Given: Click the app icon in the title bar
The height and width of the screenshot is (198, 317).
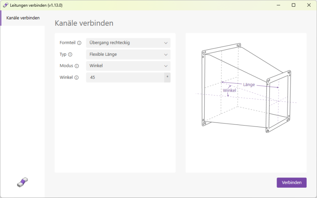Looking at the screenshot, I should [6, 5].
